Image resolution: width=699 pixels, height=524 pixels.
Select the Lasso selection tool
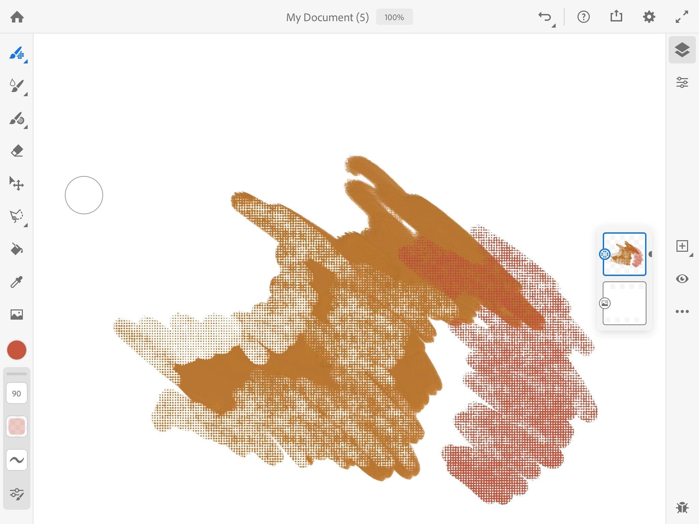[x=16, y=216]
